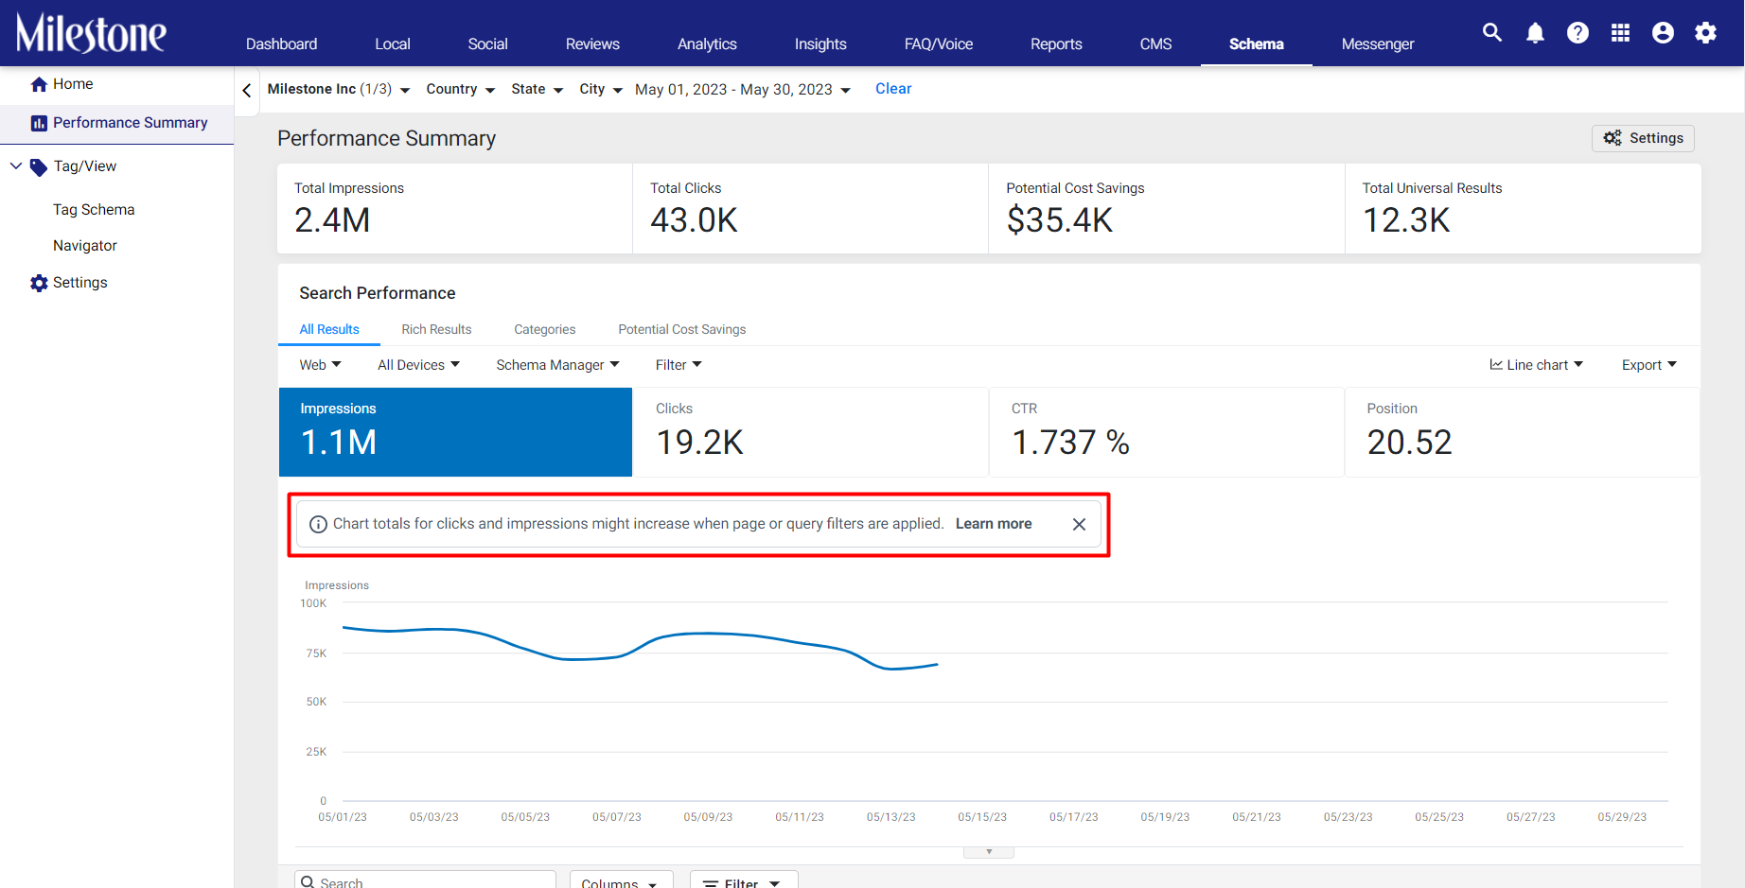Open the Line chart type dropdown
Image resolution: width=1745 pixels, height=888 pixels.
pos(1536,365)
